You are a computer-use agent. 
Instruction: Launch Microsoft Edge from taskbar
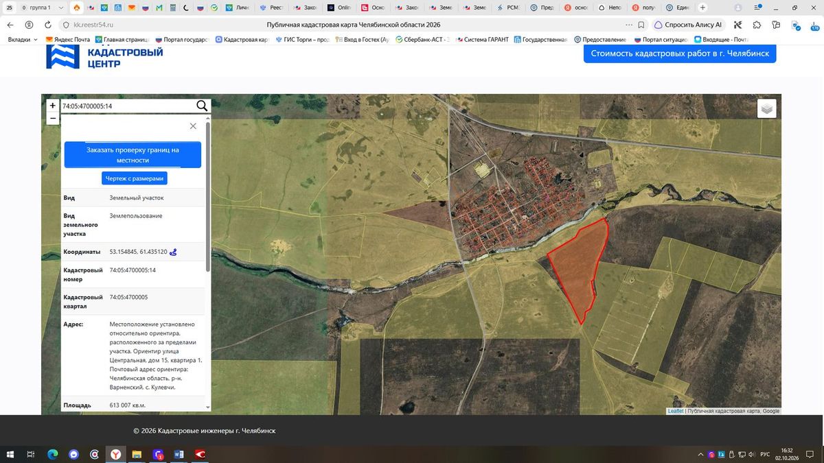pyautogui.click(x=52, y=454)
